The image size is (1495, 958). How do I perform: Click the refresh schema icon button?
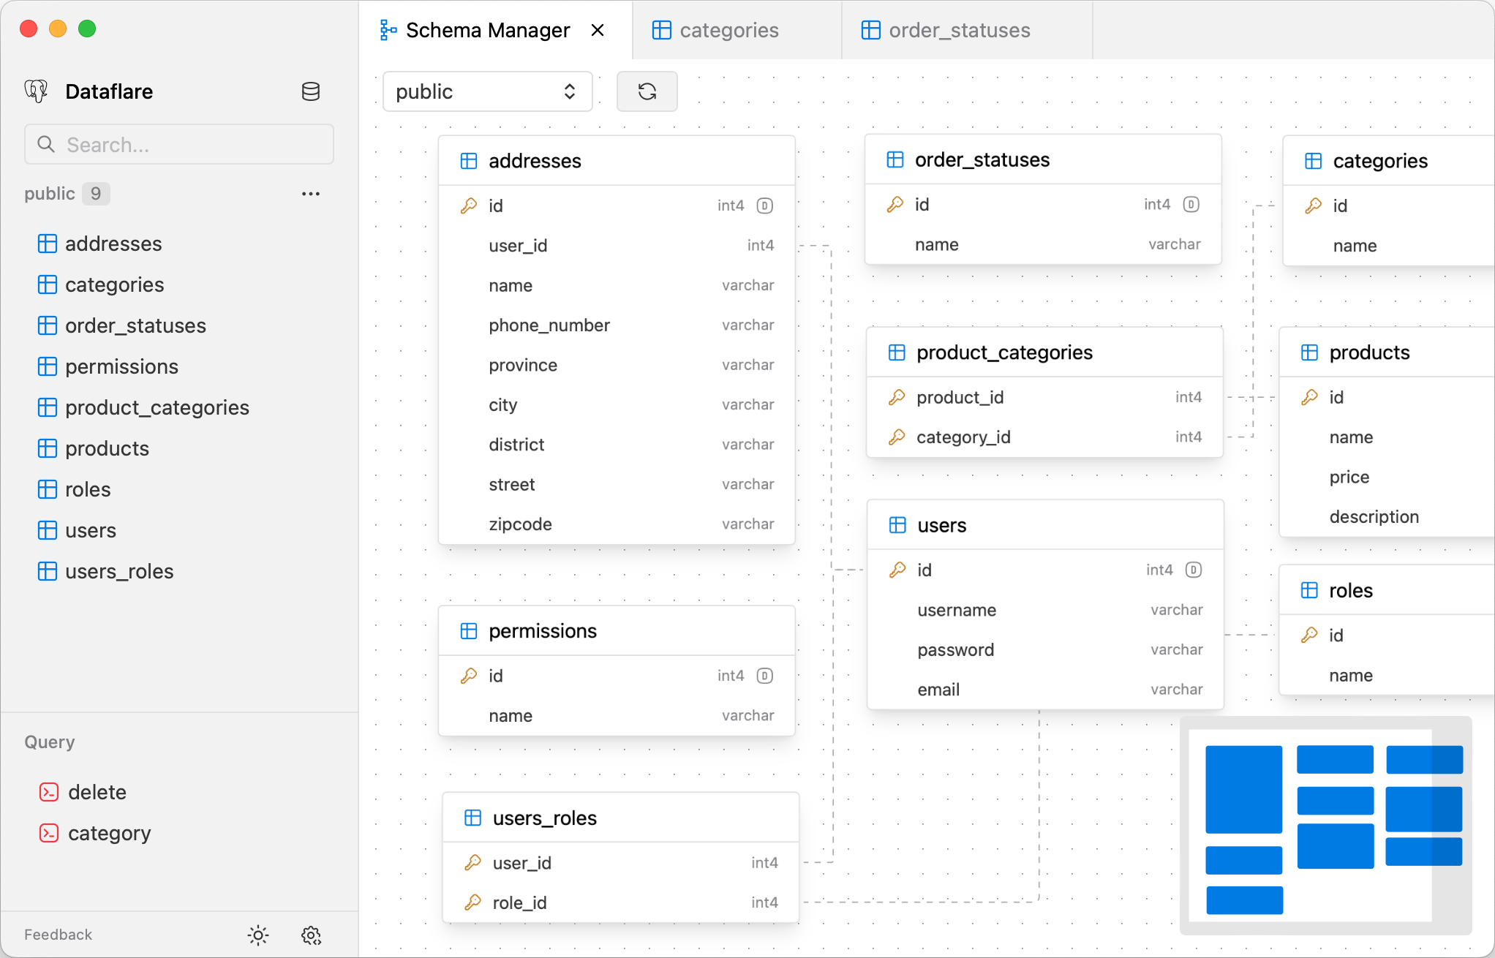tap(647, 91)
